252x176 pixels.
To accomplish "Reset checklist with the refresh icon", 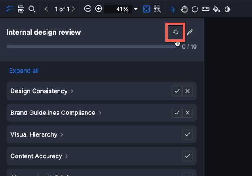I will [176, 32].
